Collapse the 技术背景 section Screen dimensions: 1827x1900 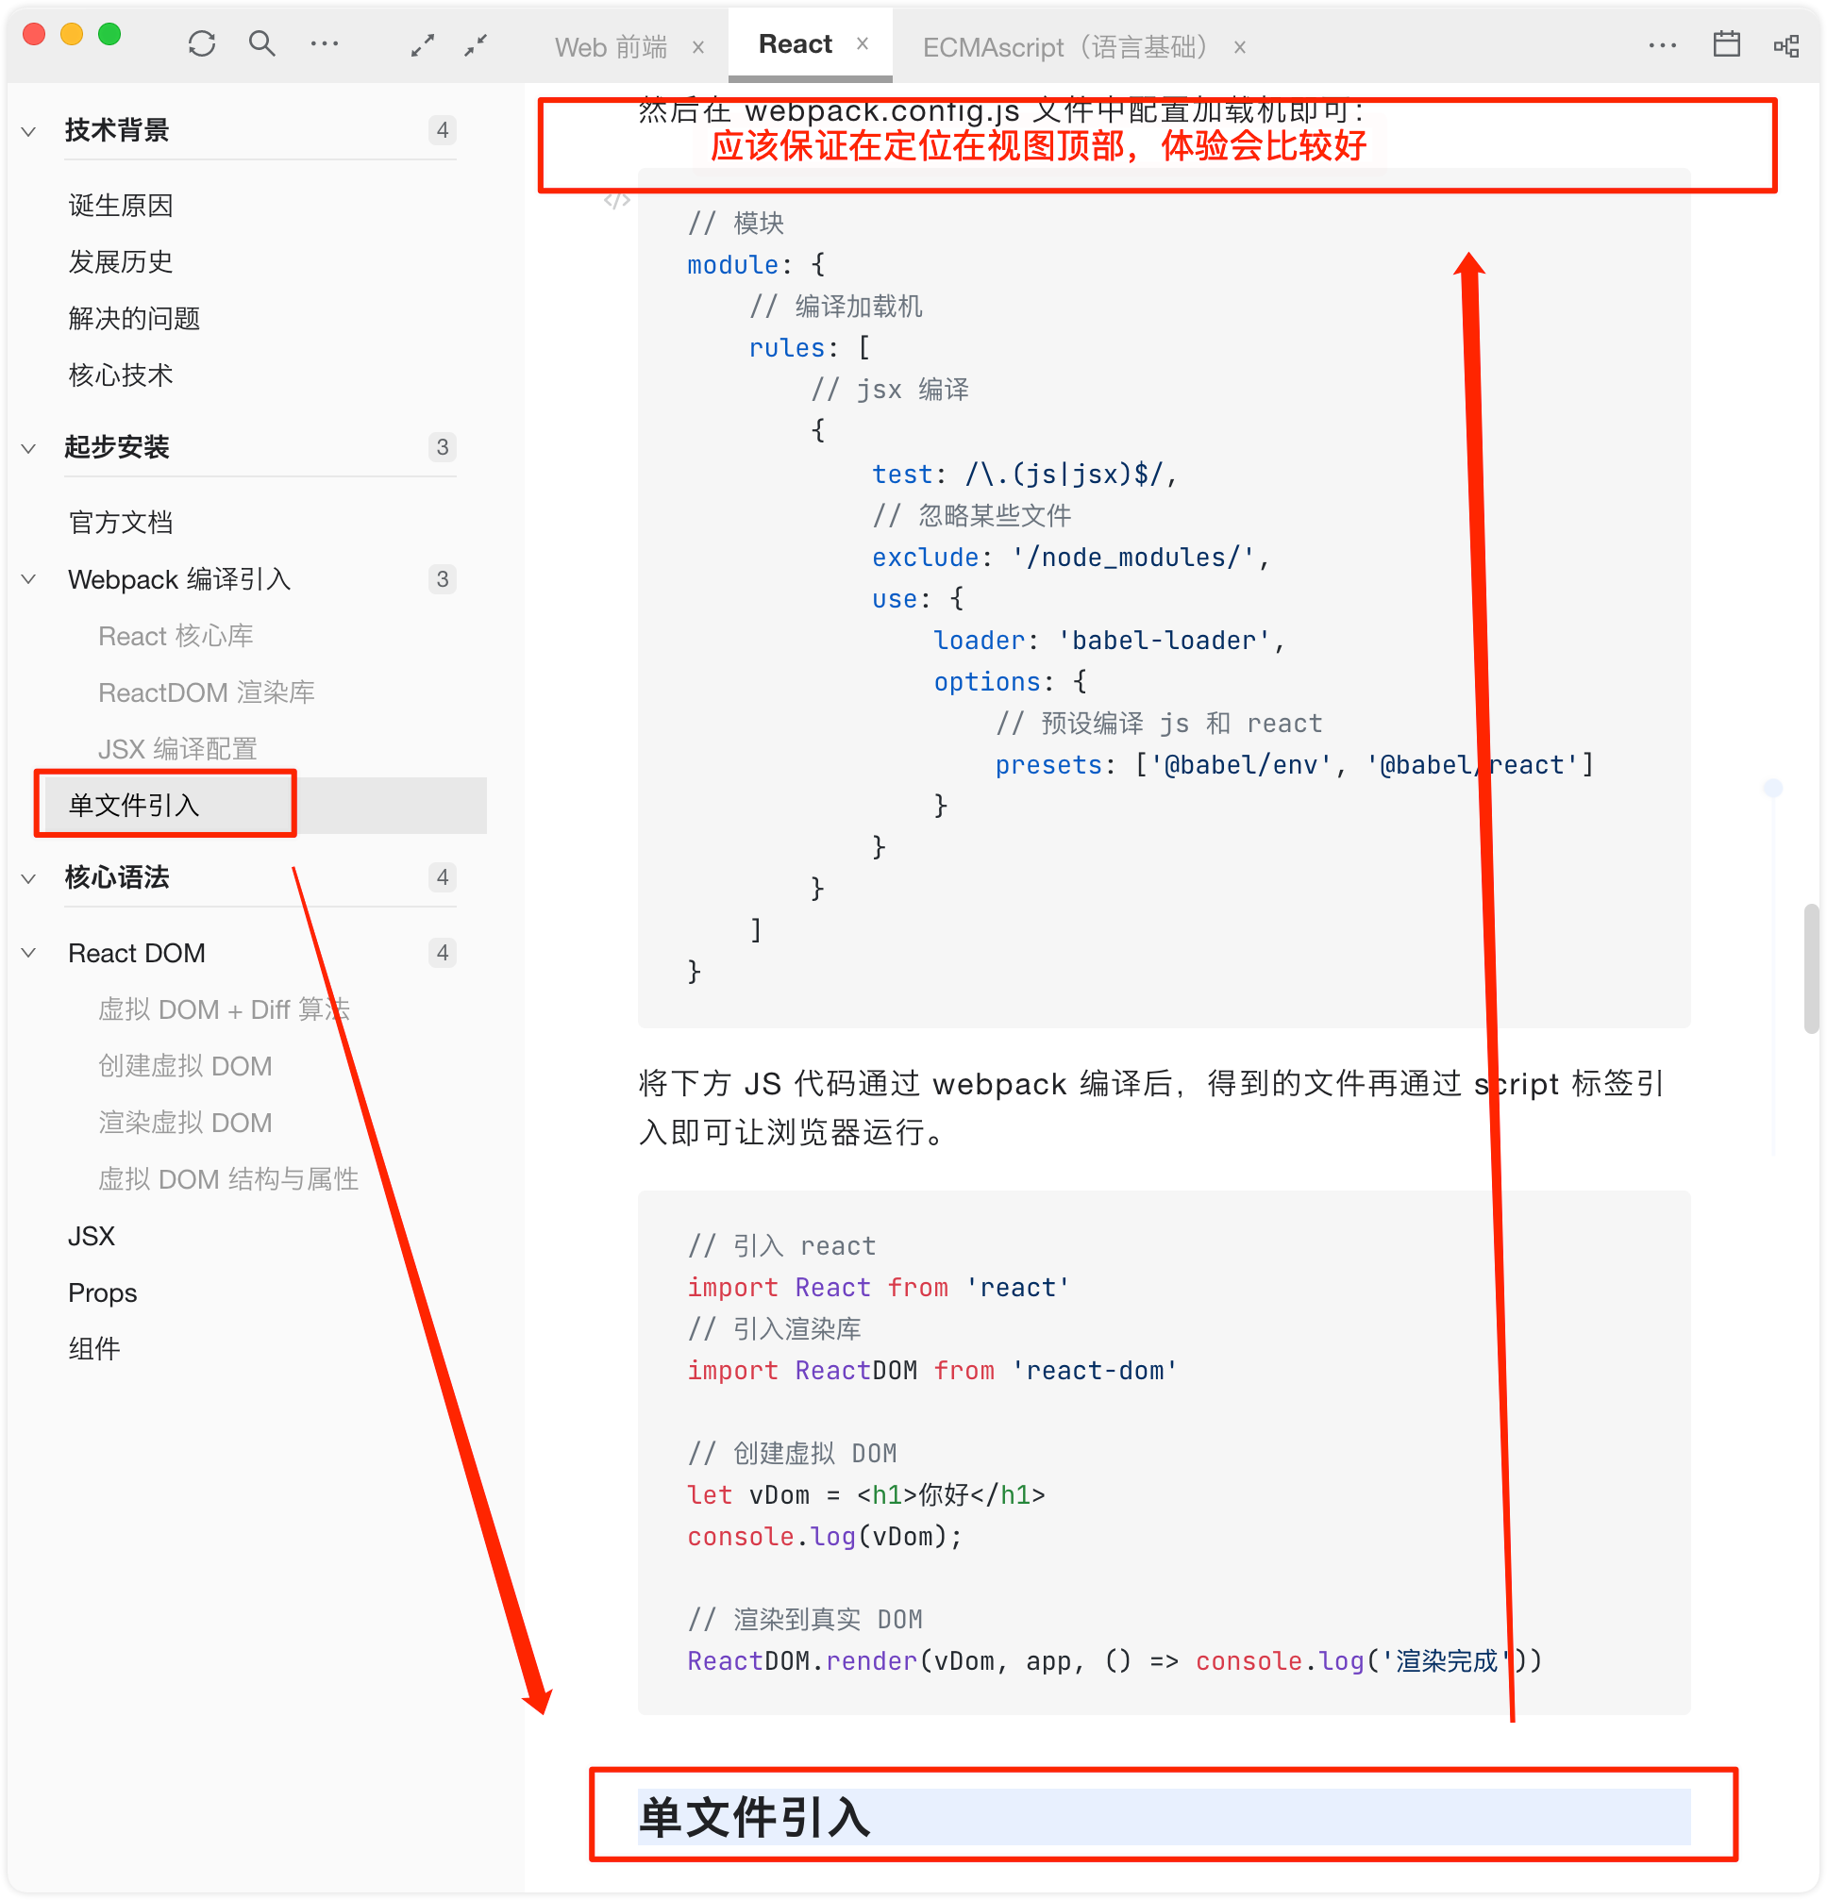29,131
